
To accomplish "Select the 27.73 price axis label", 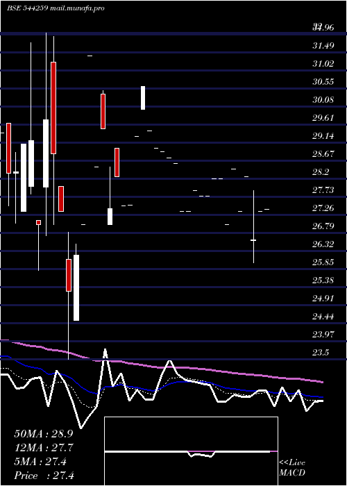I will point(323,190).
